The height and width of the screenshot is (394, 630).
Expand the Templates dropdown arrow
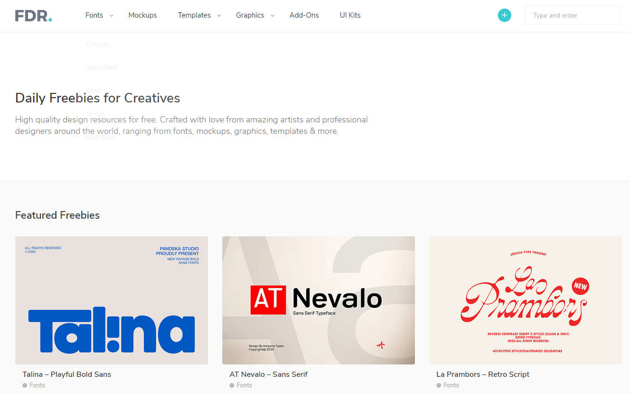click(219, 16)
